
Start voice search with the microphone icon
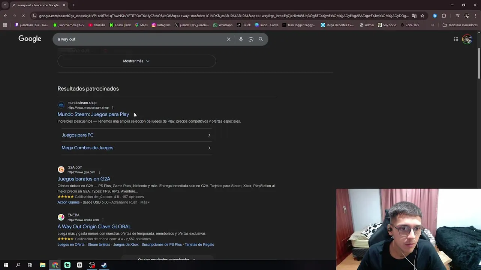coord(241,39)
